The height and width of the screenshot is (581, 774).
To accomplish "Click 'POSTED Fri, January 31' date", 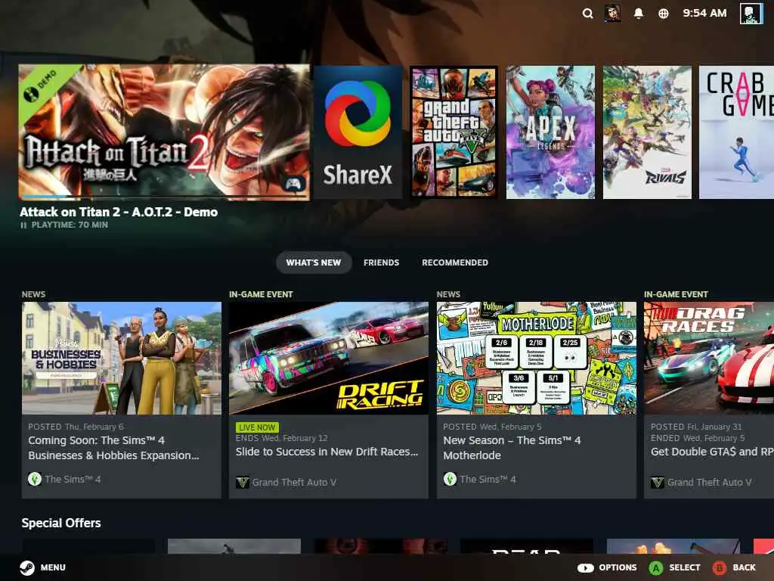I will point(696,427).
